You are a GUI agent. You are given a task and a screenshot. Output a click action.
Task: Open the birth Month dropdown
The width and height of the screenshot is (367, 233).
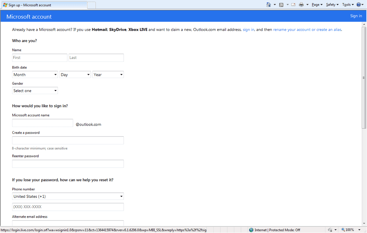[35, 75]
